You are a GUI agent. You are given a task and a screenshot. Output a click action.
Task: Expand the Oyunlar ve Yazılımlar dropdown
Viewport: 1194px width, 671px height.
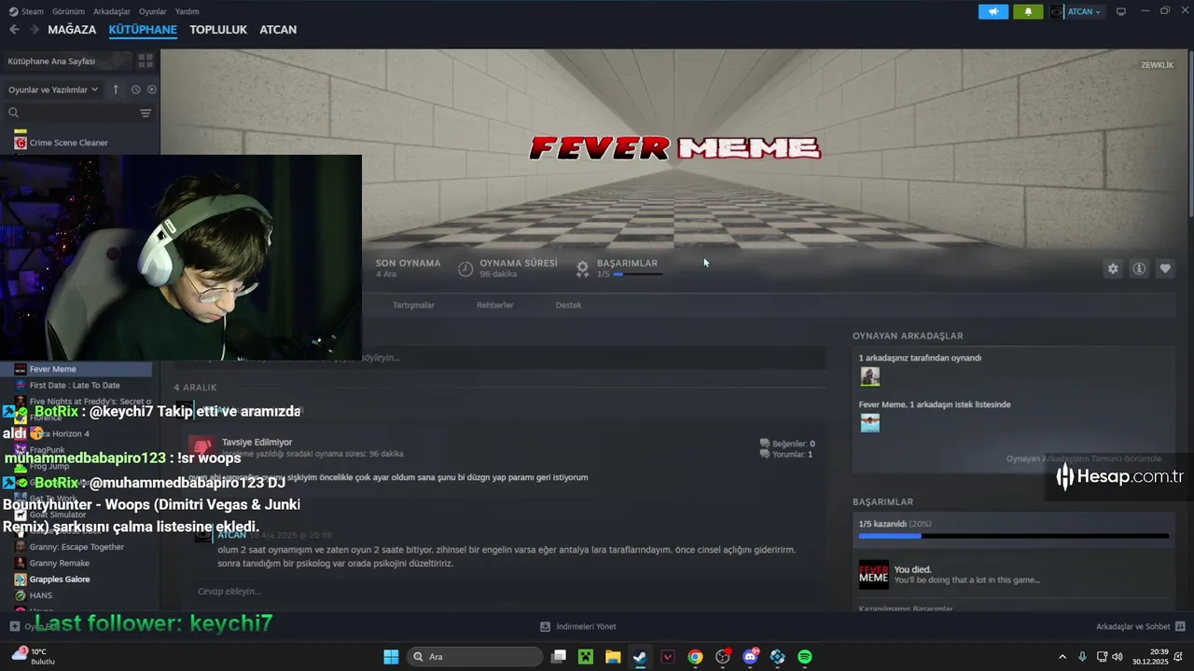pos(53,89)
